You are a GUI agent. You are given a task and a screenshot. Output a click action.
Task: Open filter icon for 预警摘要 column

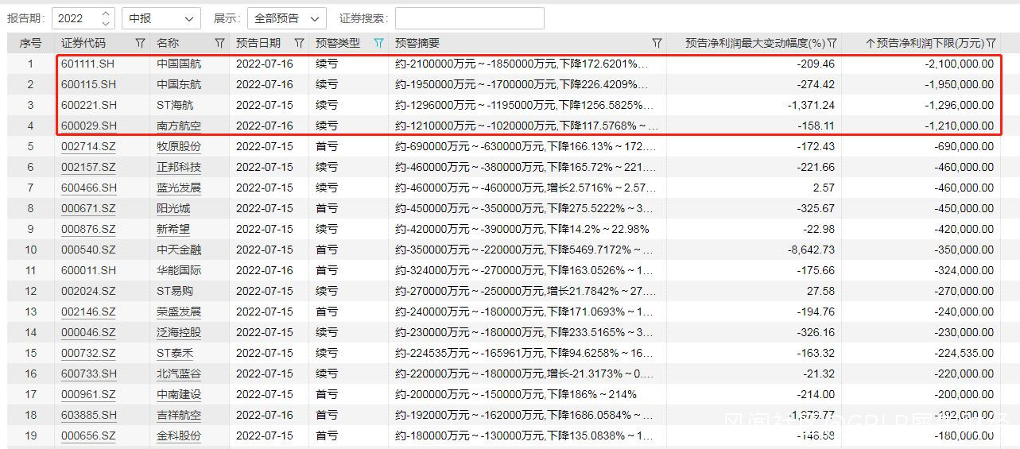pos(657,43)
